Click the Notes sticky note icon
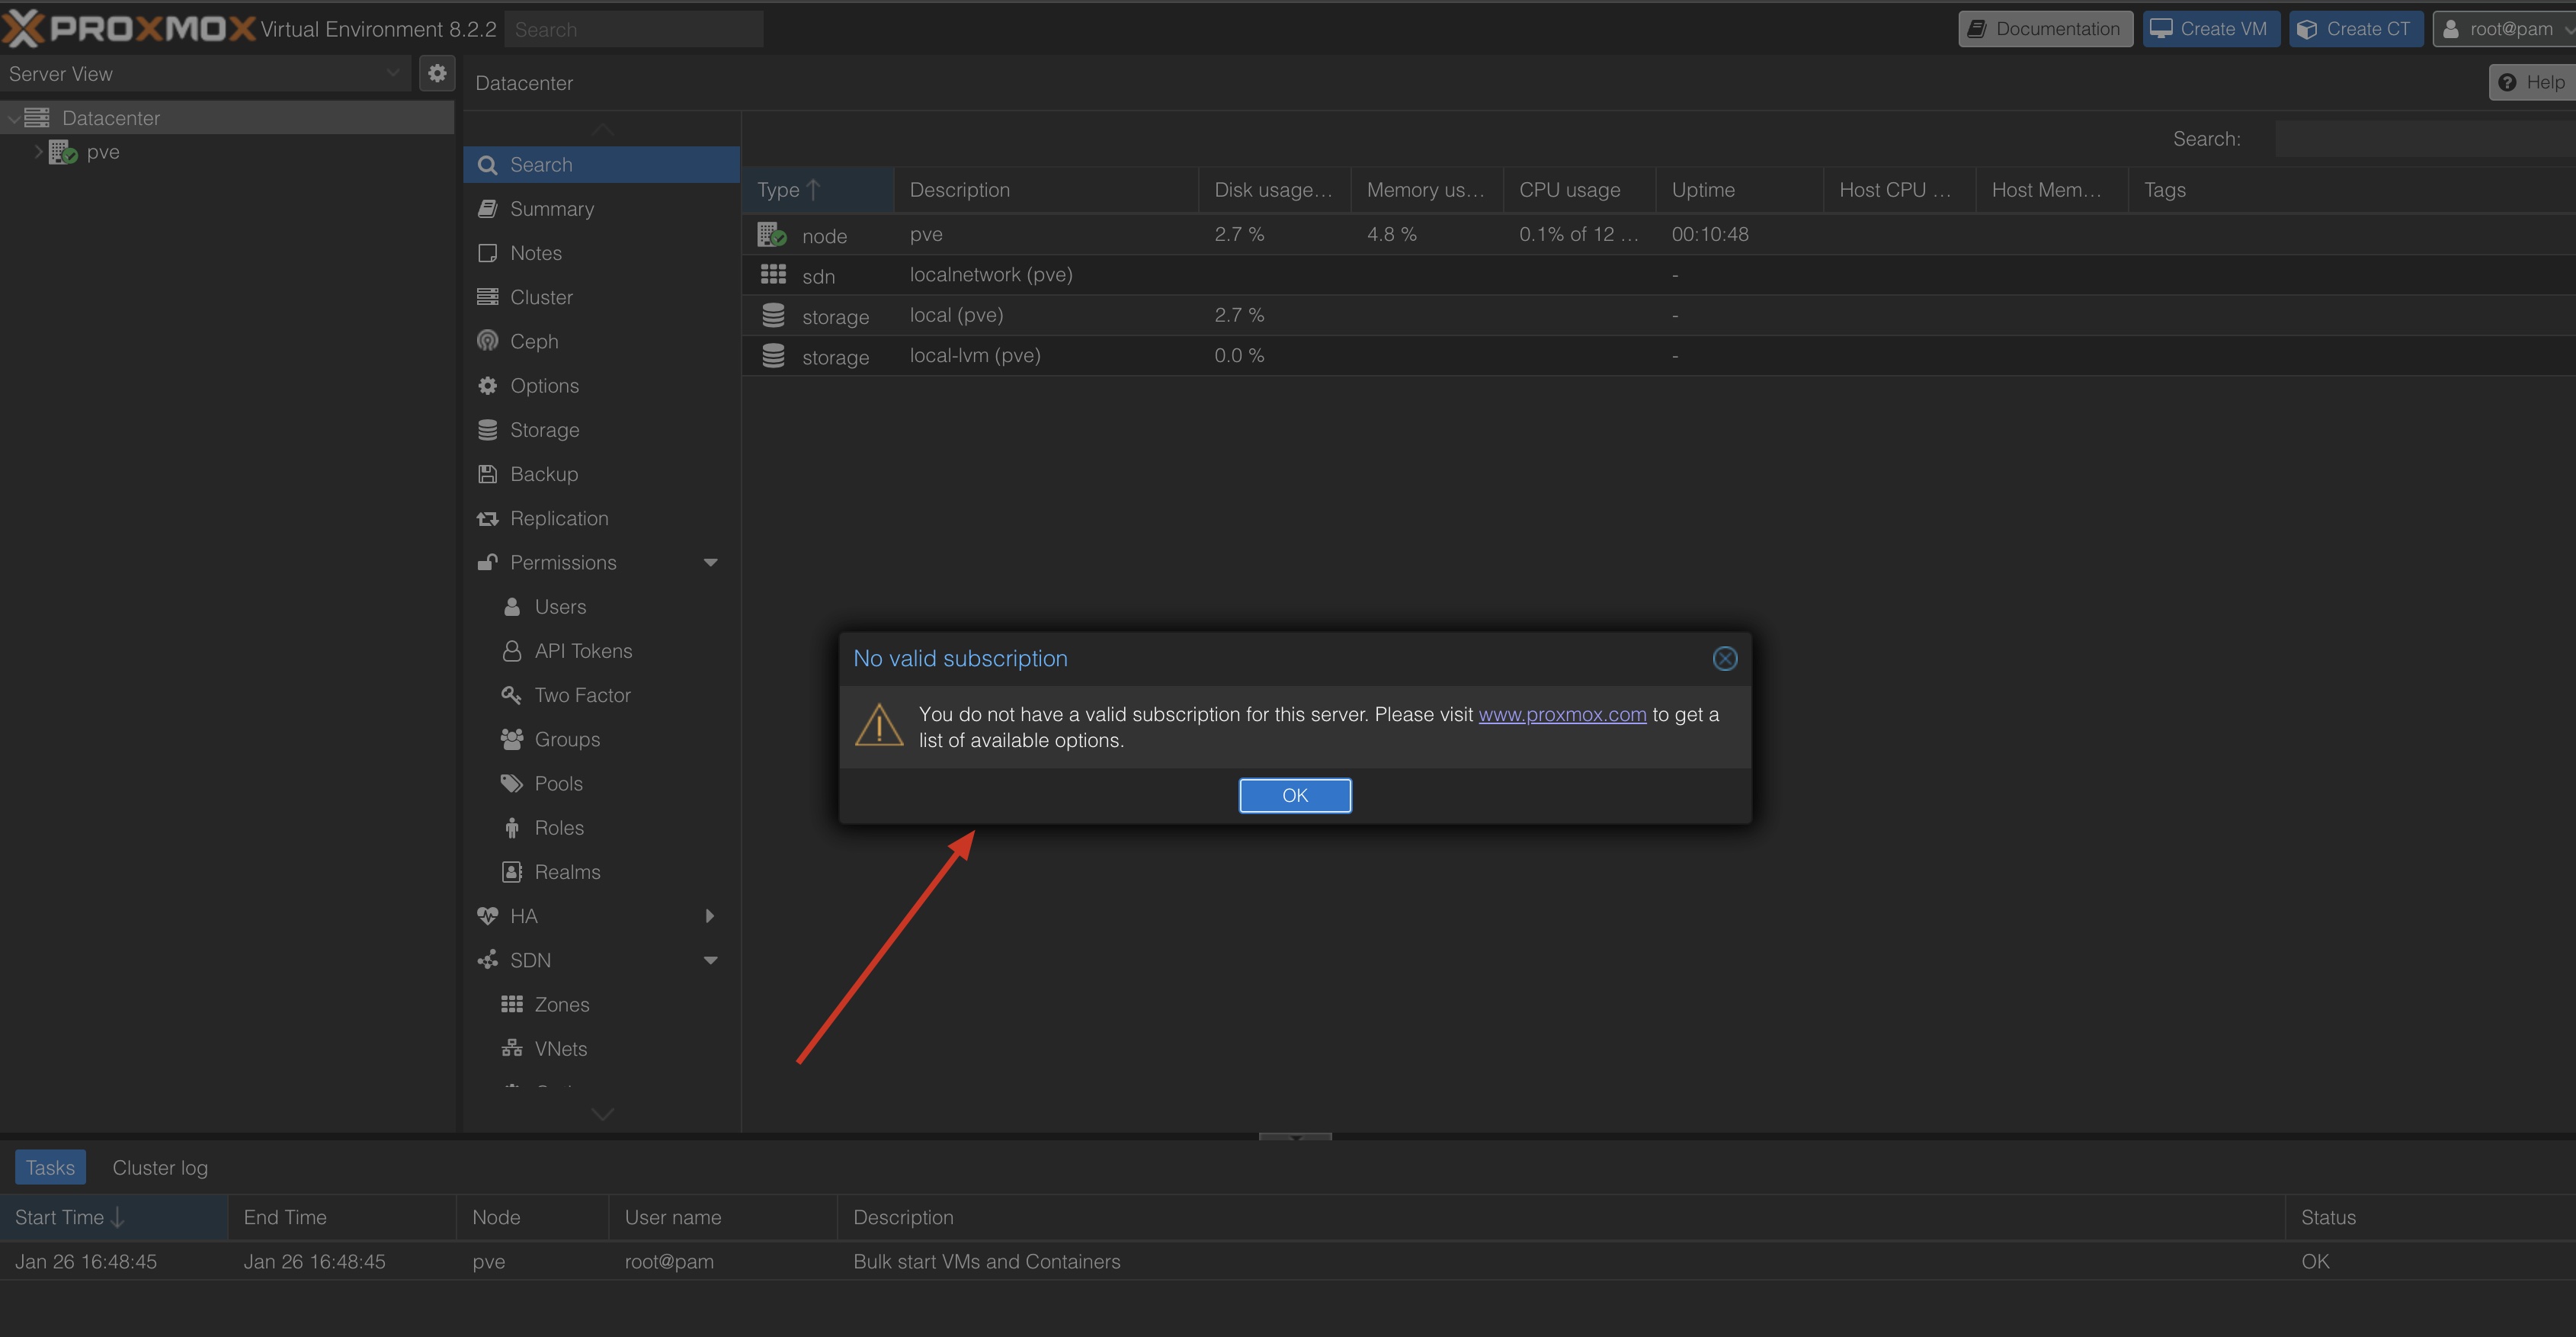This screenshot has width=2576, height=1337. click(487, 253)
